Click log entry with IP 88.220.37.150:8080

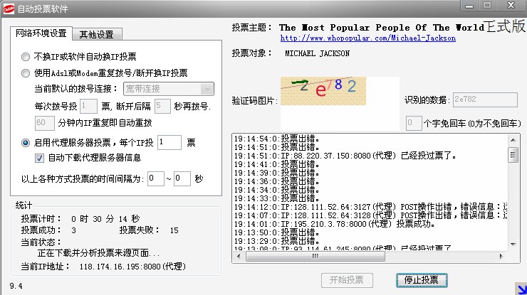345,156
